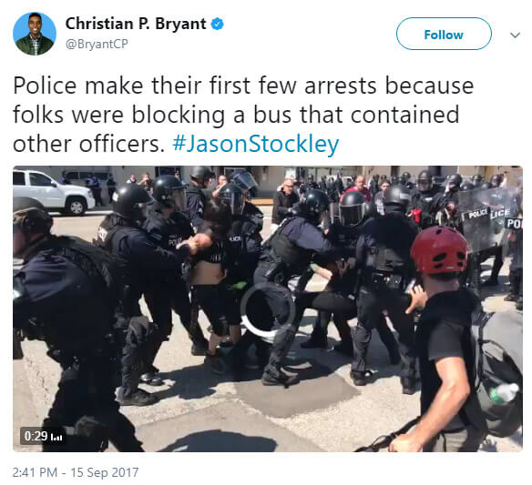Viewport: 532px width, 485px height.
Task: Click 'other officers.' in the tweet text
Action: click(89, 144)
